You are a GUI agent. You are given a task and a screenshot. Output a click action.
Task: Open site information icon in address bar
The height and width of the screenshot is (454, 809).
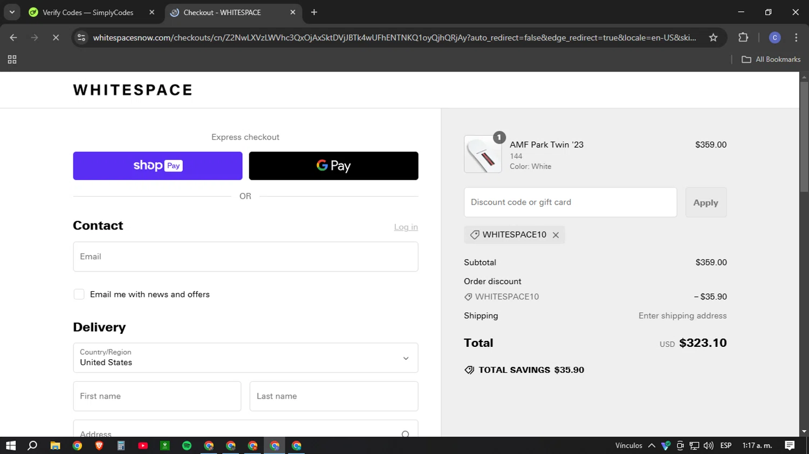81,38
